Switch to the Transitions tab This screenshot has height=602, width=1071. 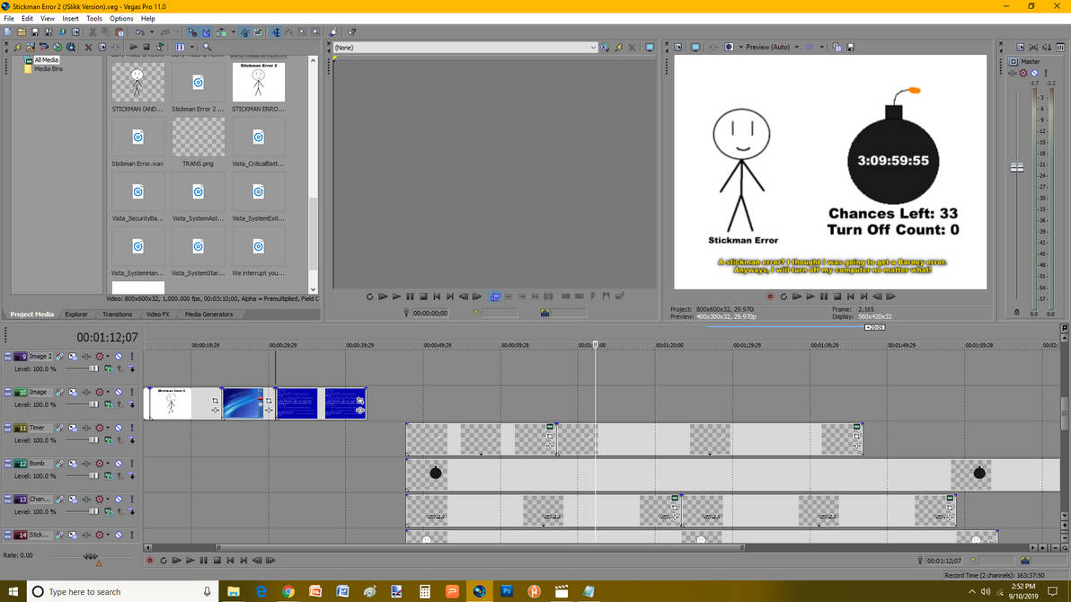click(x=117, y=314)
